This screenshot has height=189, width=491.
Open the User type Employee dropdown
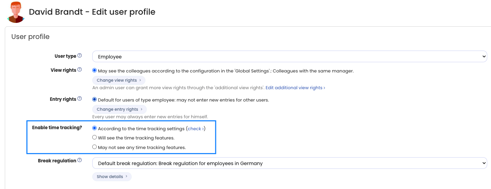tap(290, 56)
